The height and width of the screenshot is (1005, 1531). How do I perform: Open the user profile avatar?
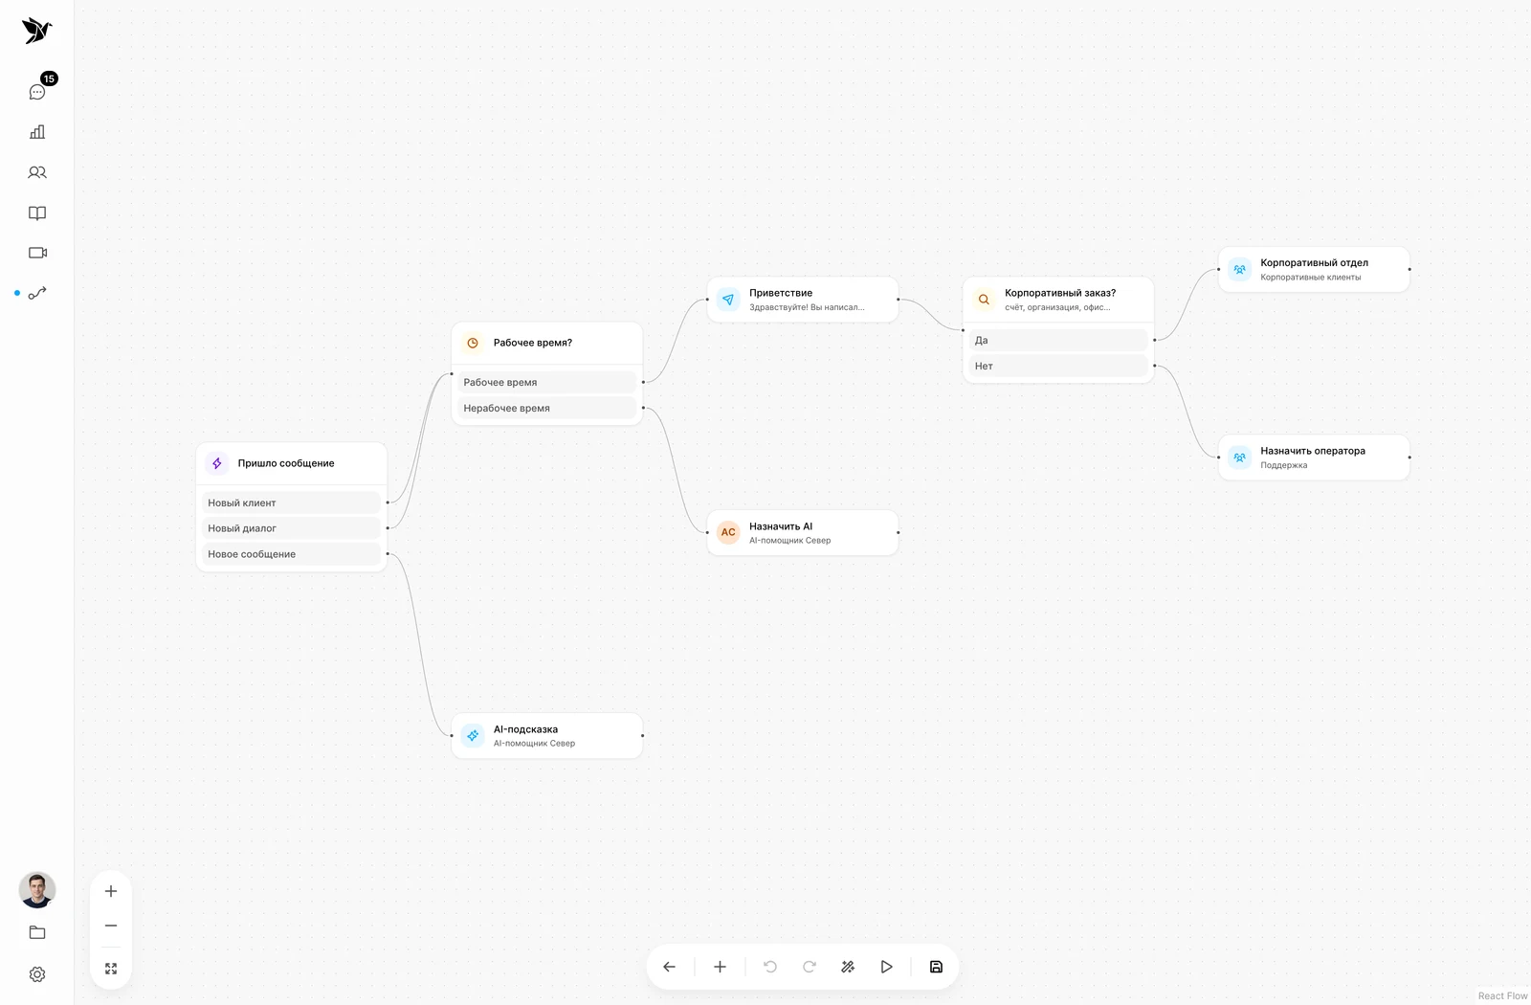pyautogui.click(x=37, y=890)
